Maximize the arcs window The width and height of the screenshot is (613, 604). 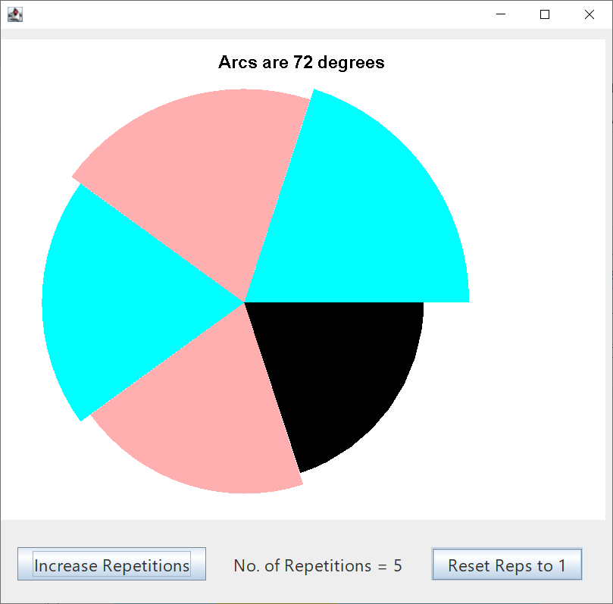[x=544, y=14]
